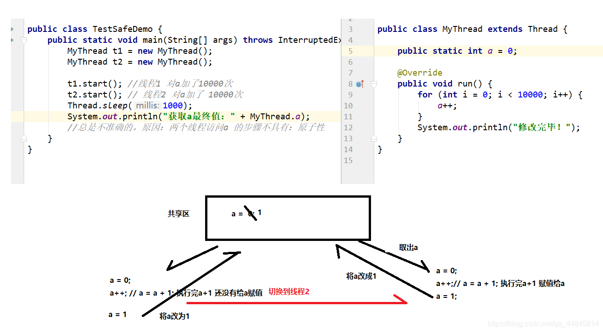Click the t2.start() call

click(95, 95)
